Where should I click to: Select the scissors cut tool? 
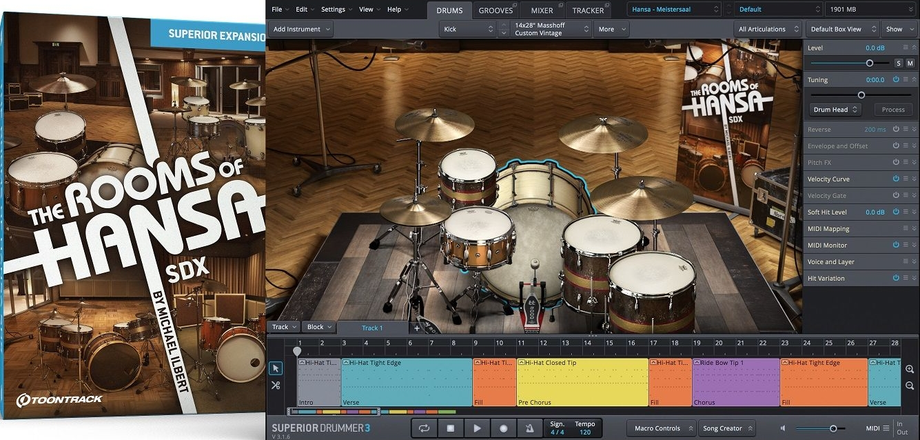pyautogui.click(x=276, y=385)
